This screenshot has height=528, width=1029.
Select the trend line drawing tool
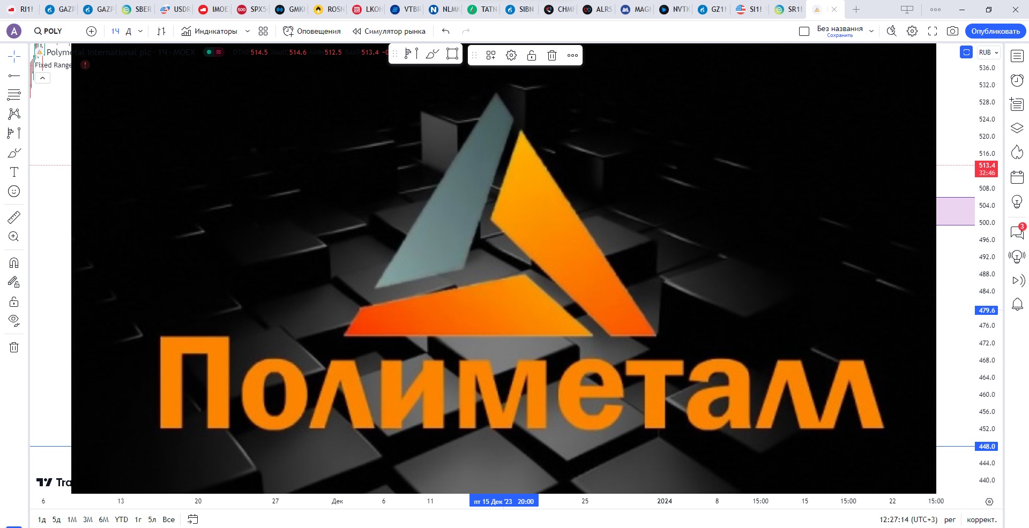point(14,76)
